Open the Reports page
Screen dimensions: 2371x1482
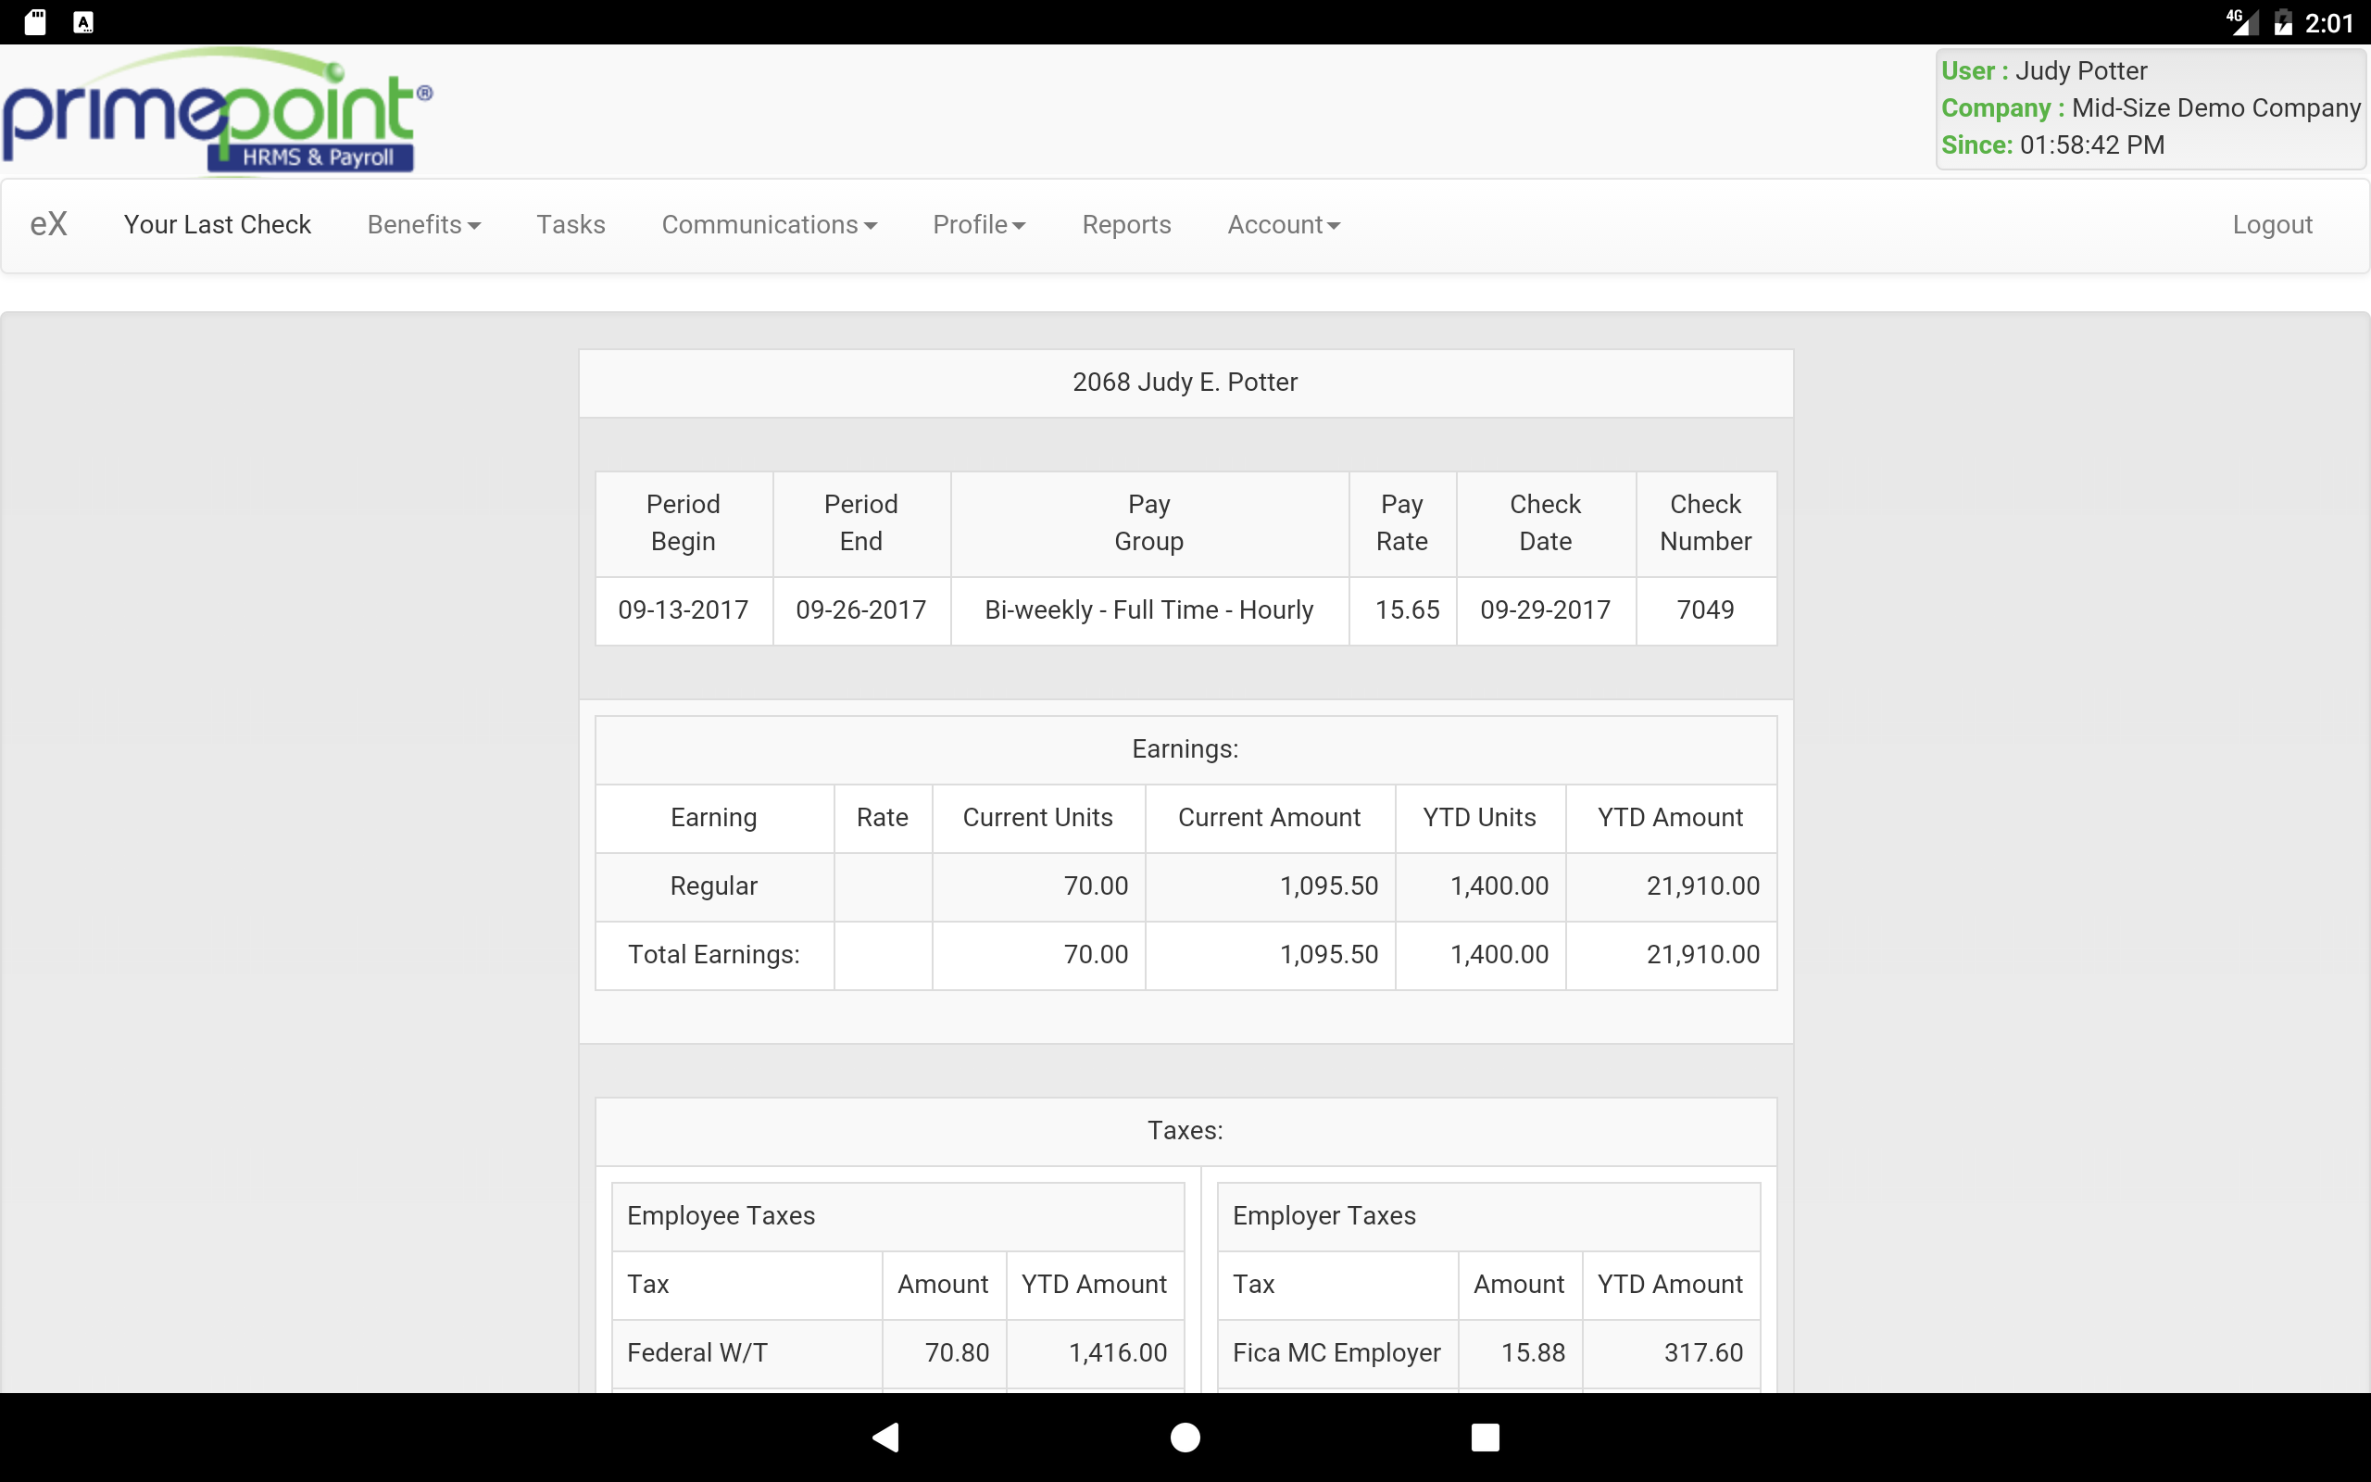point(1127,224)
